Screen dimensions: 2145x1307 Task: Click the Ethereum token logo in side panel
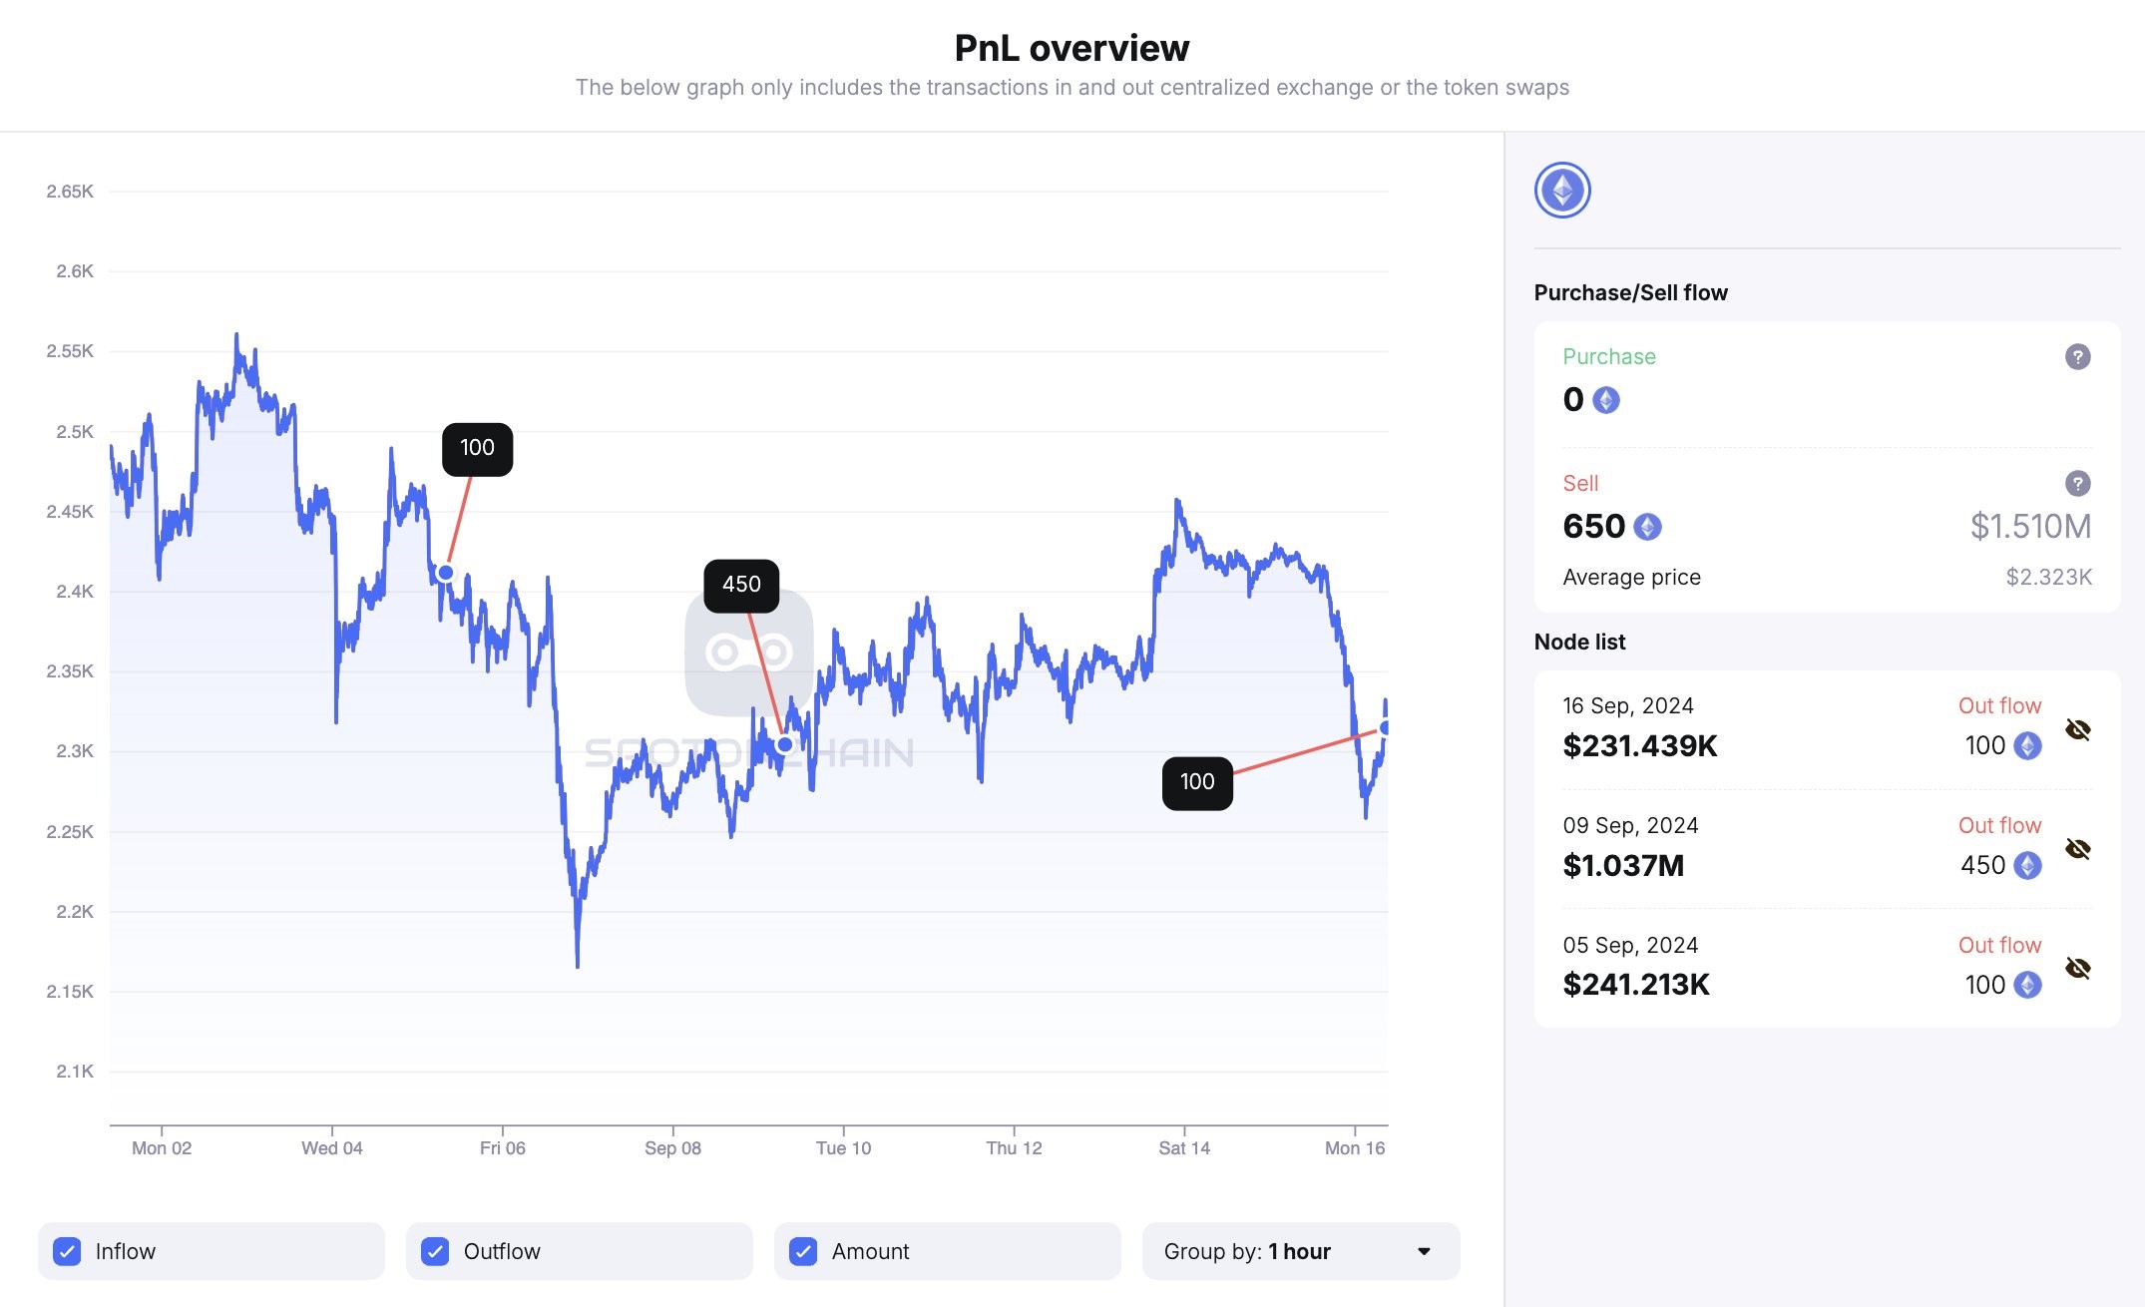(1562, 190)
